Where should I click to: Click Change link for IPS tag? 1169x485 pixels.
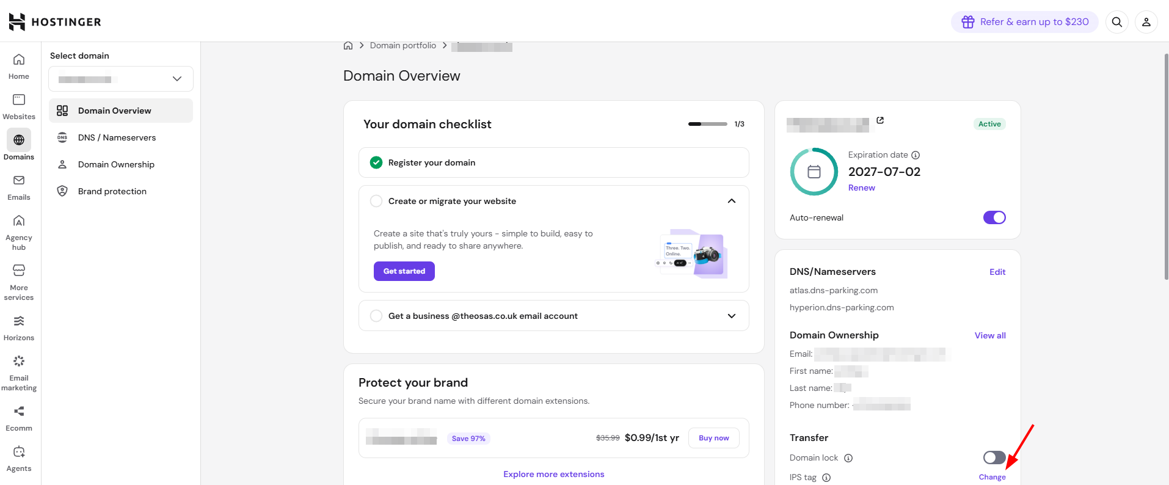tap(992, 477)
